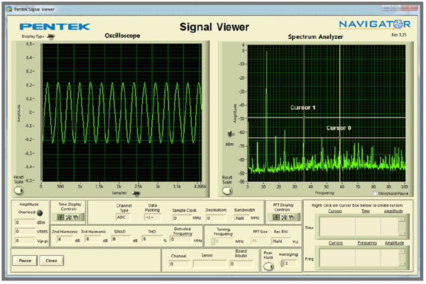
Task: Click the Close button
Action: pyautogui.click(x=51, y=261)
